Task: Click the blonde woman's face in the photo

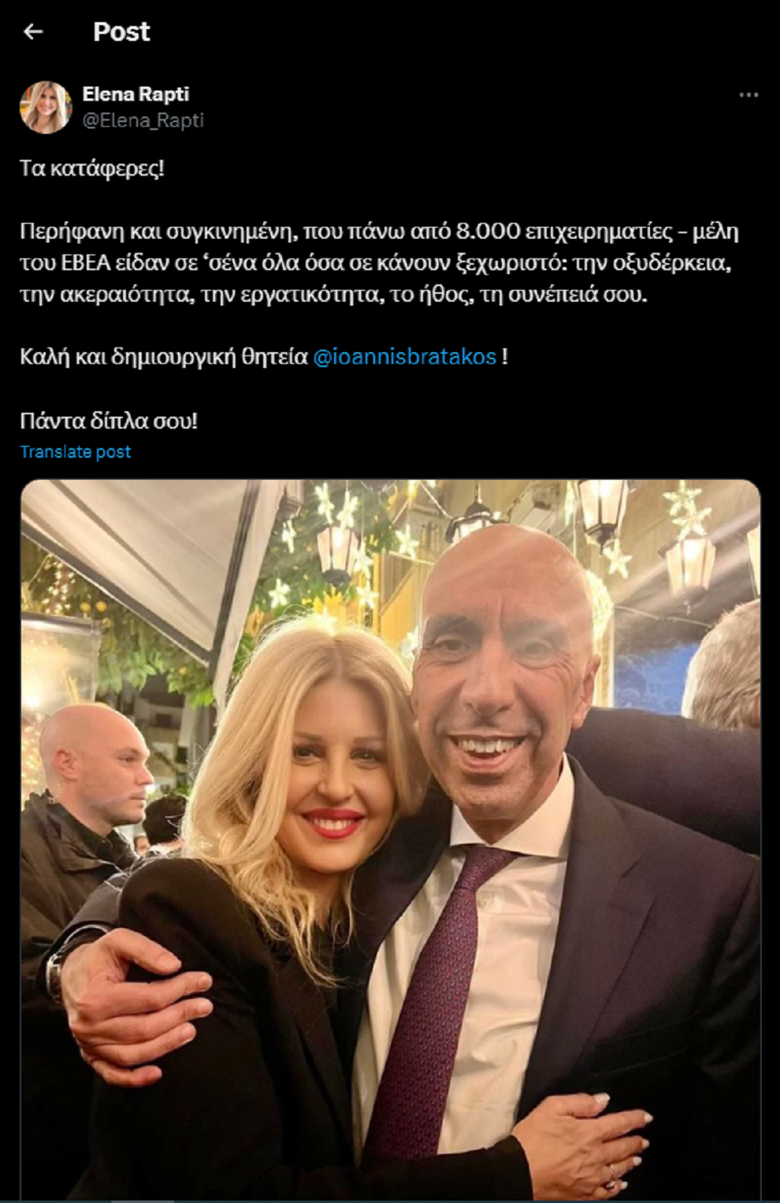Action: pos(334,780)
